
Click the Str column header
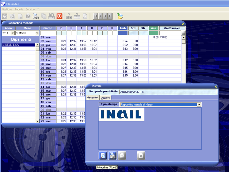pyautogui.click(x=143, y=28)
